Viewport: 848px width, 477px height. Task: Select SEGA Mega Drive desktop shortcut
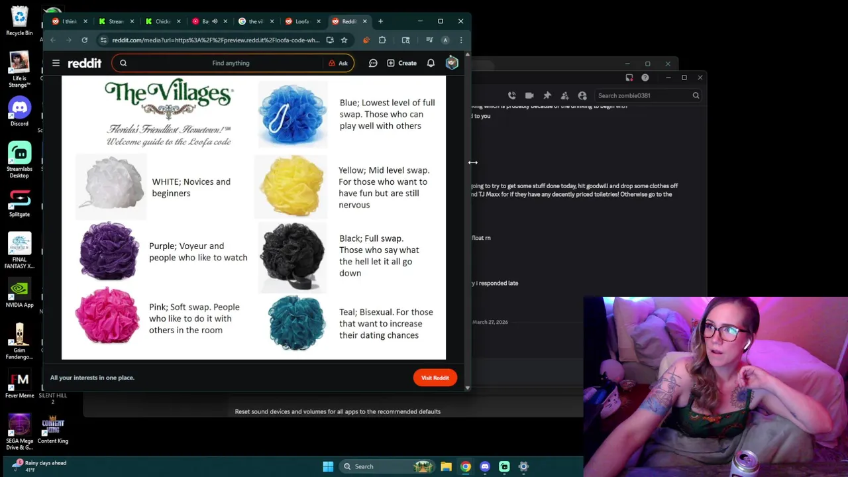(x=19, y=432)
